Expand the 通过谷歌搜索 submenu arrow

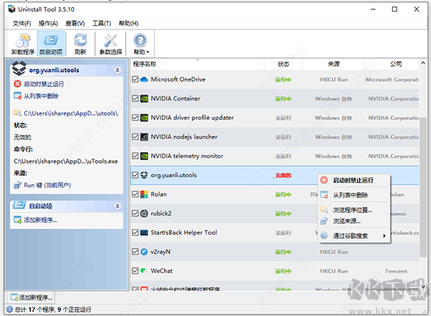pos(384,236)
